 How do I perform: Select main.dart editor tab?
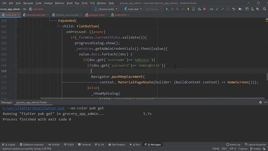(x=10, y=15)
